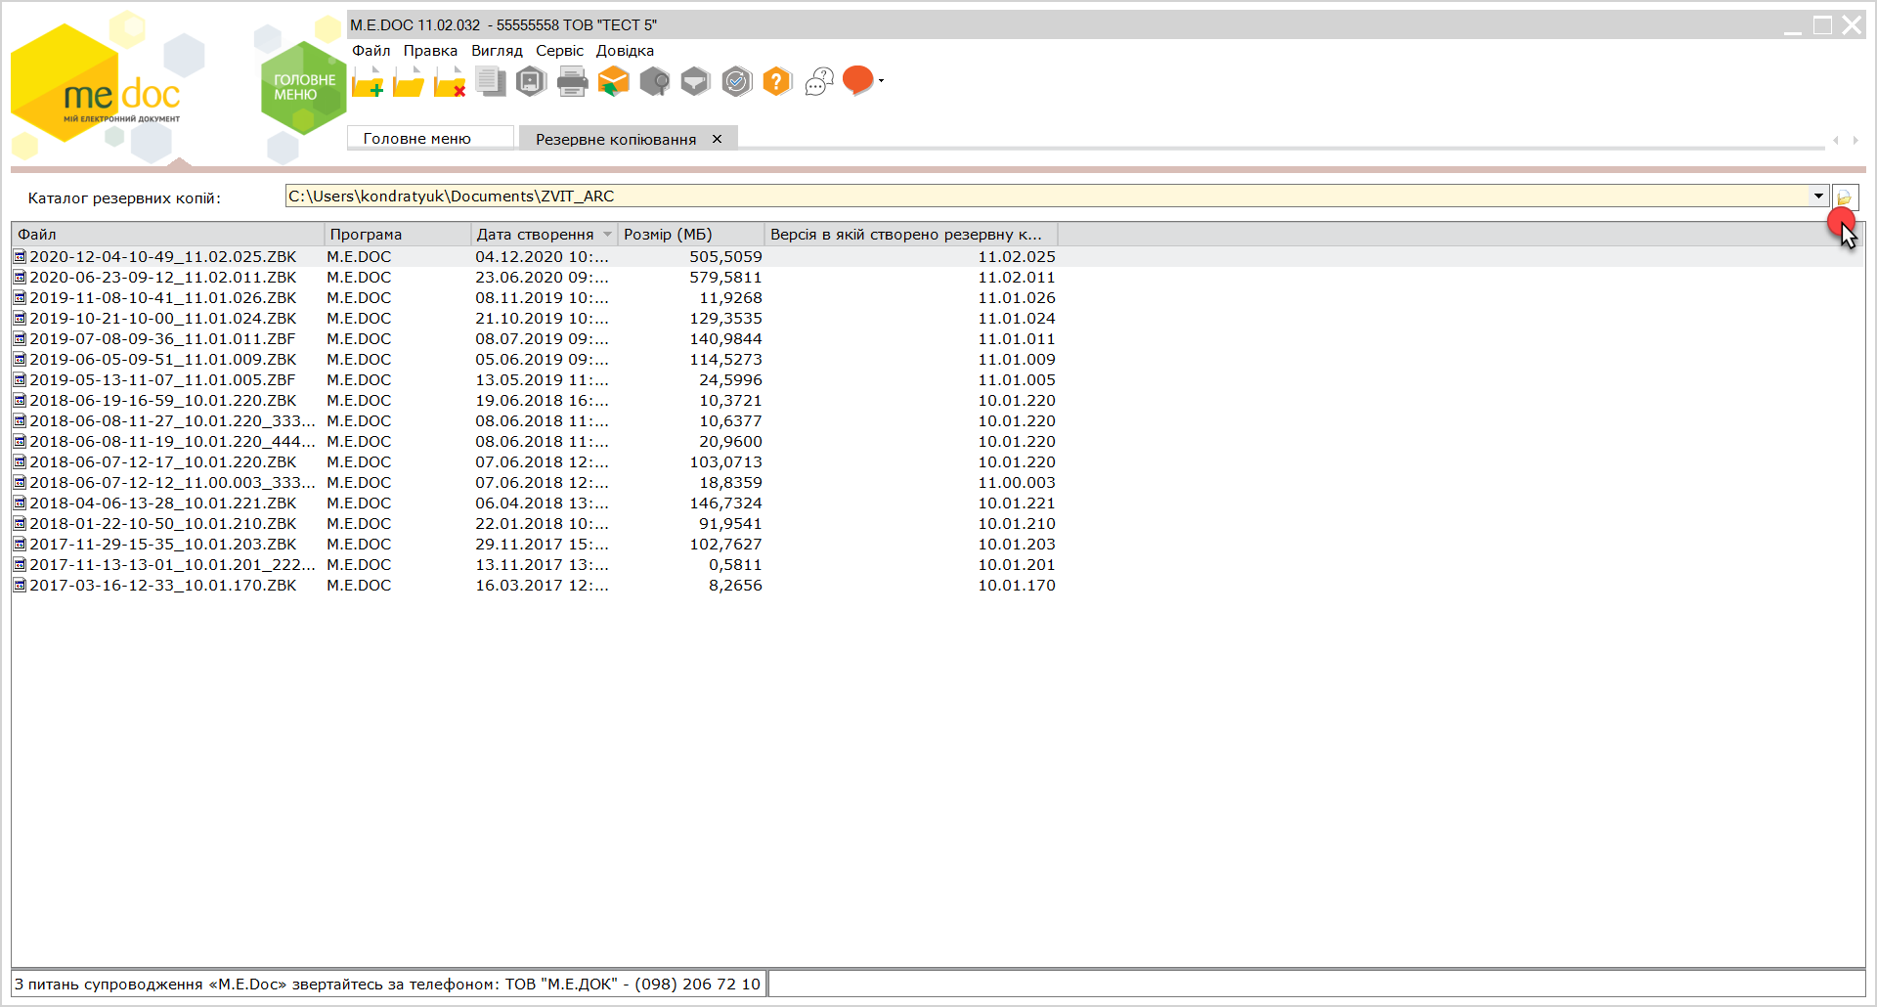The width and height of the screenshot is (1877, 1007).
Task: Click size value 0,5811
Action: tap(735, 565)
